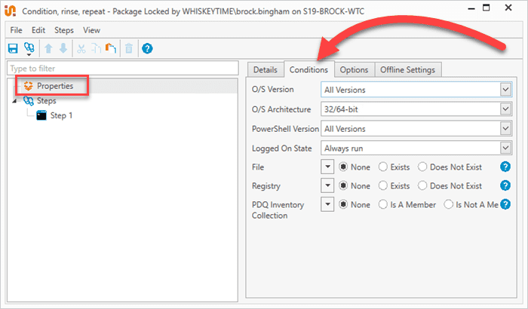Select Is A Member radio button

[383, 205]
